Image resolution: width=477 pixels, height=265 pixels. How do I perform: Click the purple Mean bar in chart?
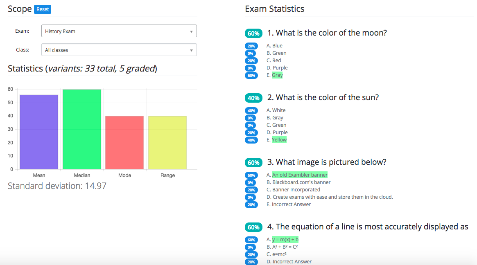(x=39, y=132)
